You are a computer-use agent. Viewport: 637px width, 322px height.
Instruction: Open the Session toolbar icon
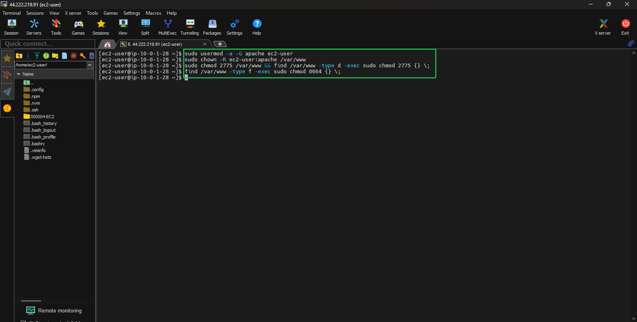pyautogui.click(x=12, y=27)
